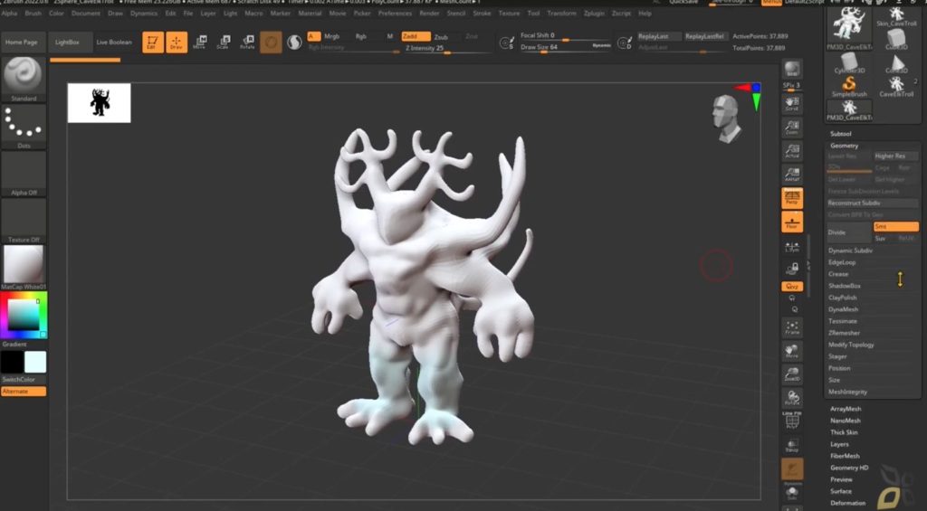Viewport: 927px width, 511px height.
Task: Select the Draw mode icon
Action: [x=177, y=42]
